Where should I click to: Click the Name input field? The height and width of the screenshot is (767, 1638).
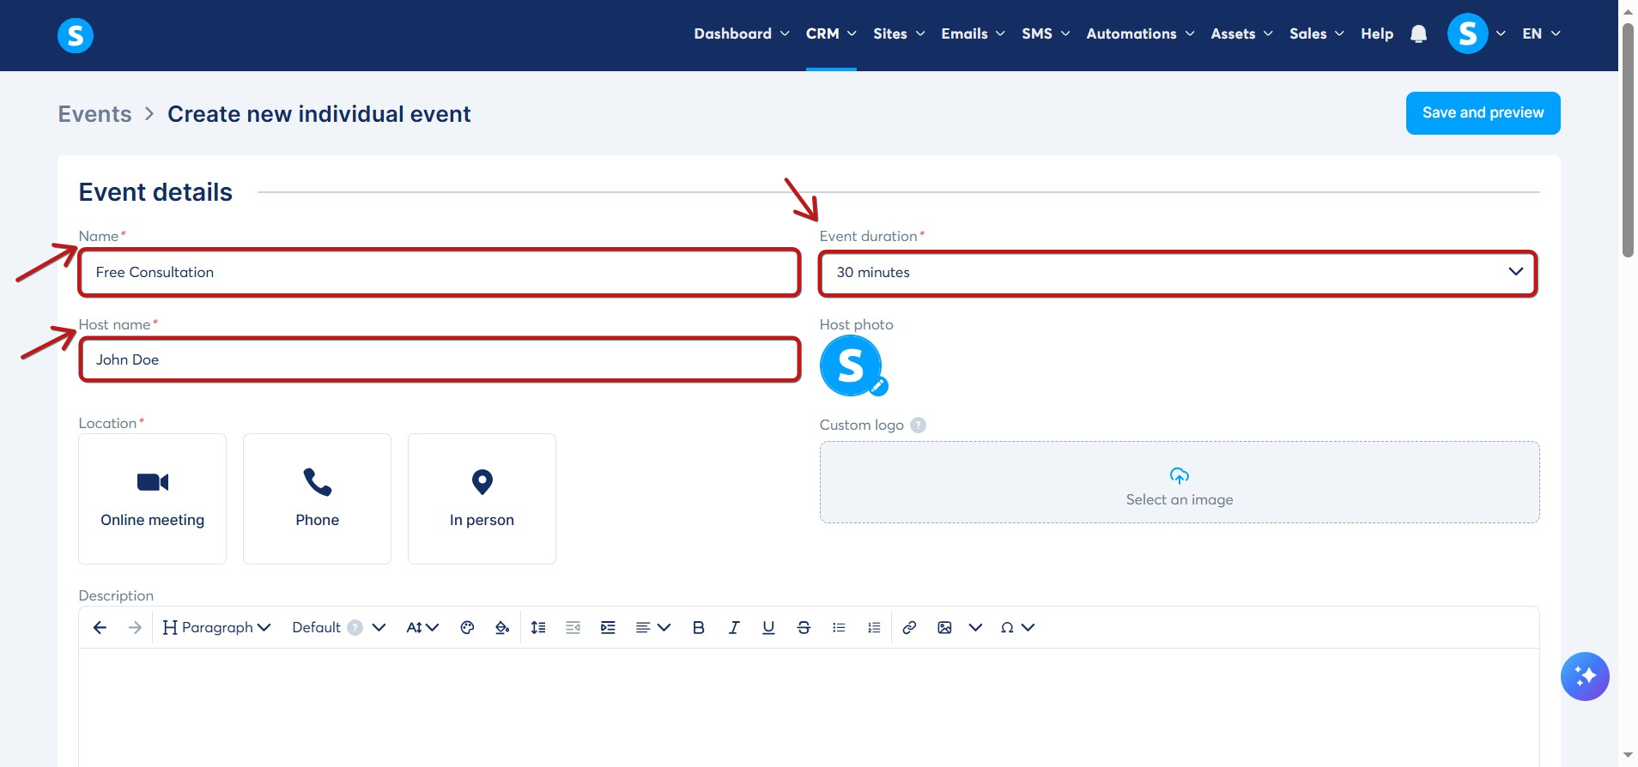(440, 273)
